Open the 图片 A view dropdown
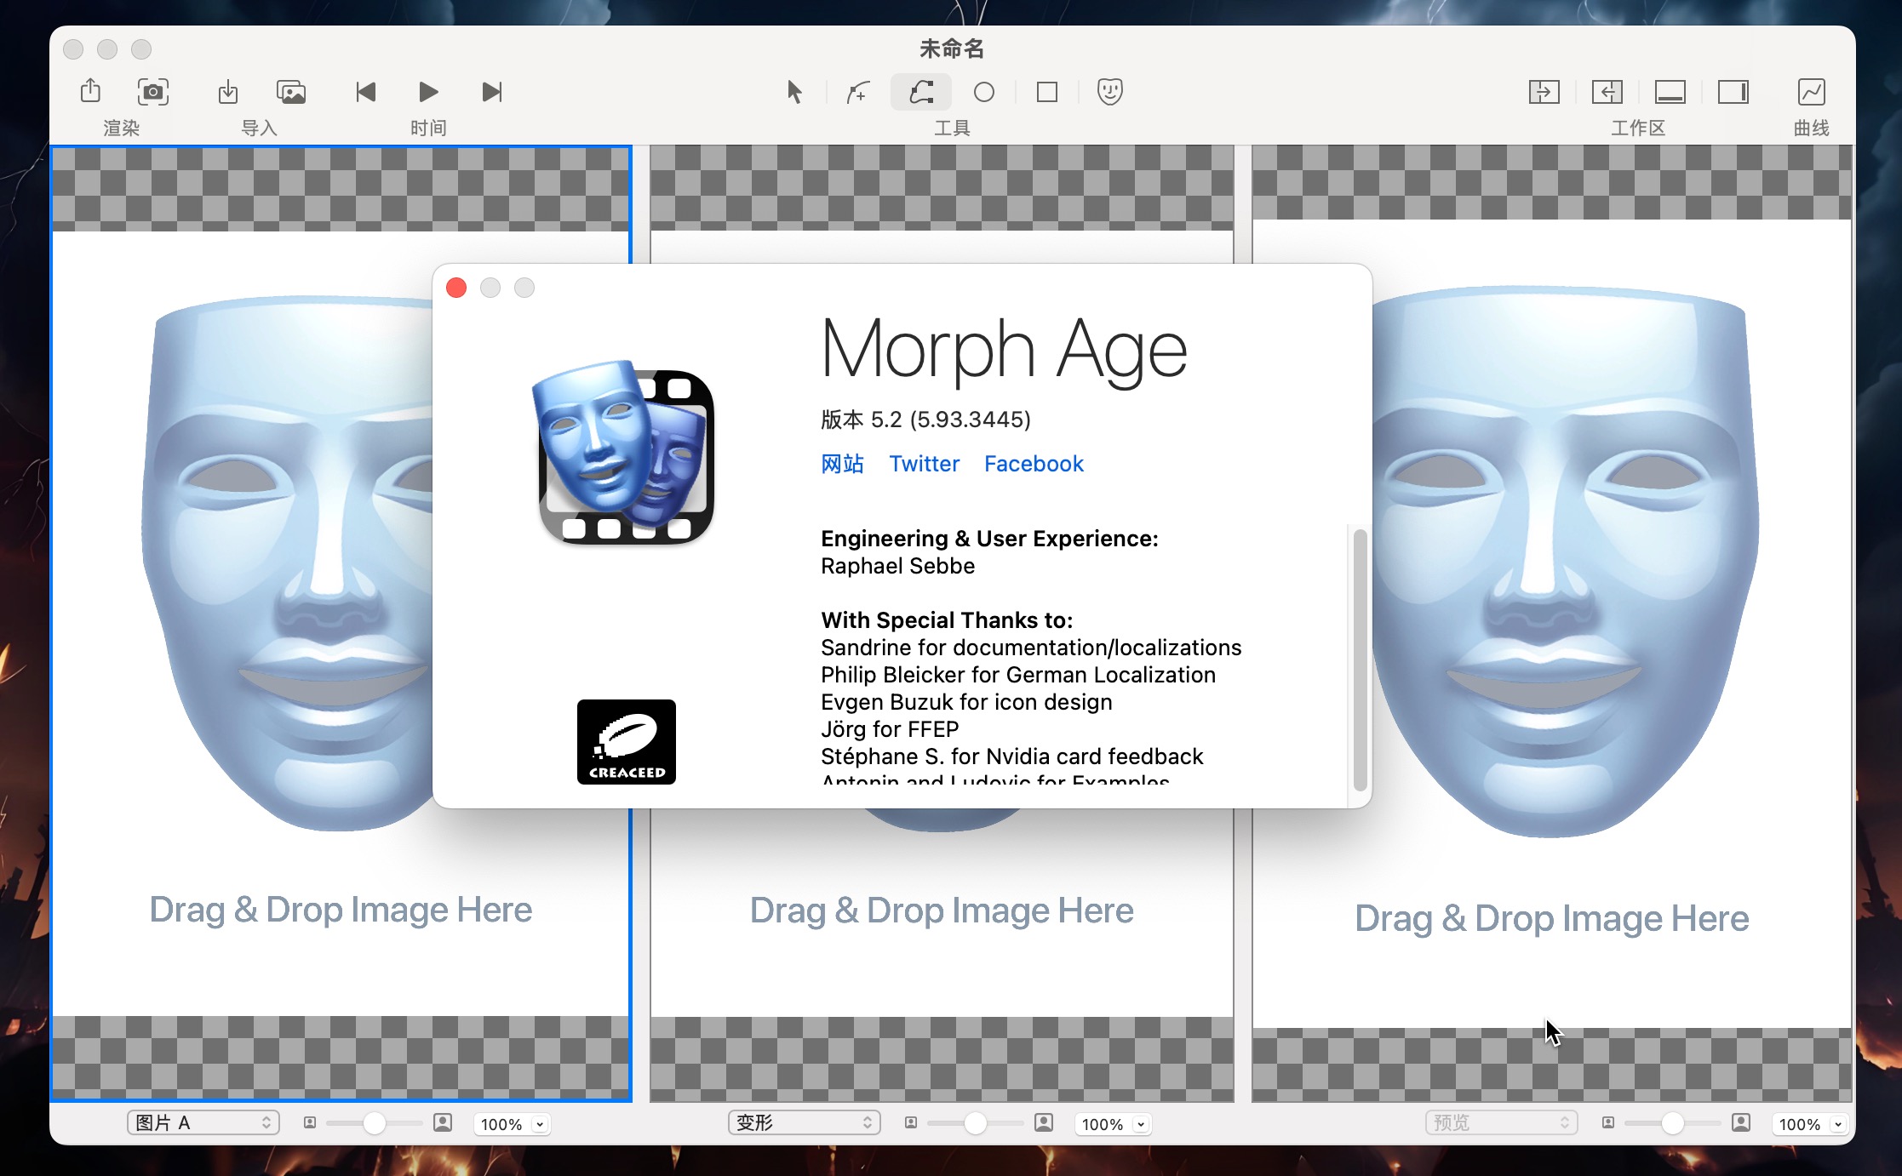The height and width of the screenshot is (1176, 1902). point(203,1123)
